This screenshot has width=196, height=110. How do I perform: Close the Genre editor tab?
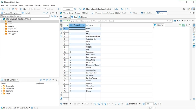(165, 13)
